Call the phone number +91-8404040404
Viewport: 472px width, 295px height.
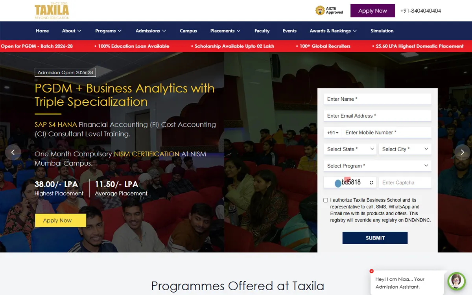tap(420, 11)
